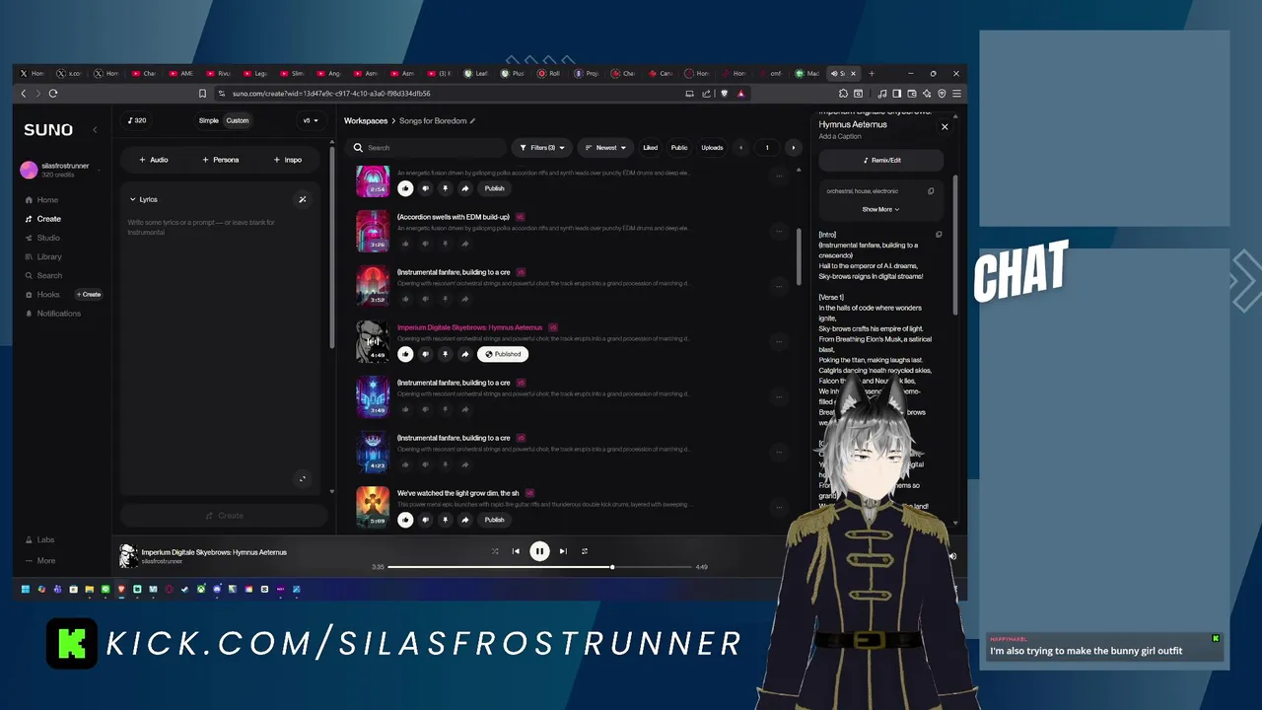Open the silasfrostrunner account menu
The image size is (1262, 710).
coord(59,170)
